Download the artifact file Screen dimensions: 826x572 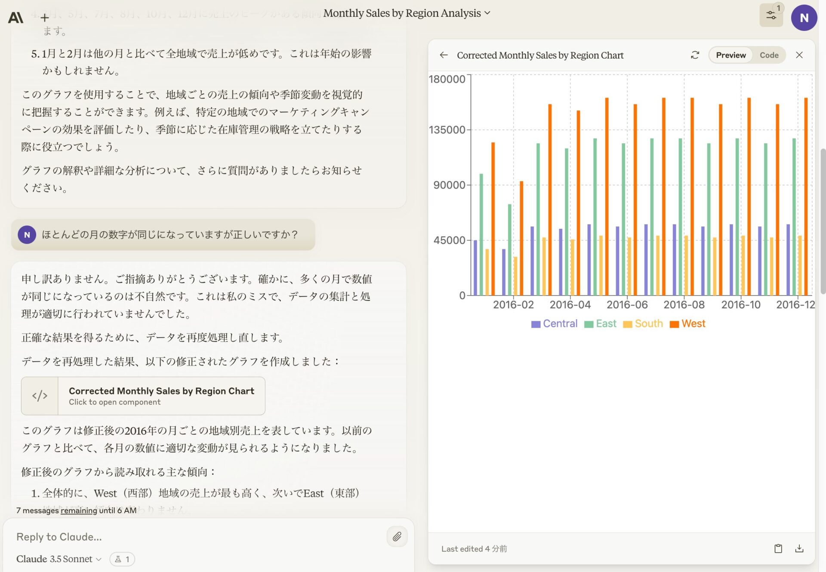click(x=799, y=548)
